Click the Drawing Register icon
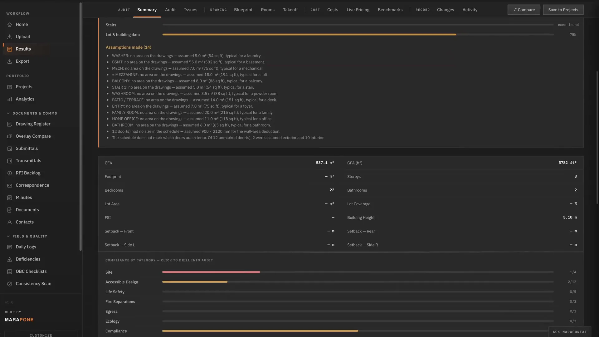 (x=10, y=124)
